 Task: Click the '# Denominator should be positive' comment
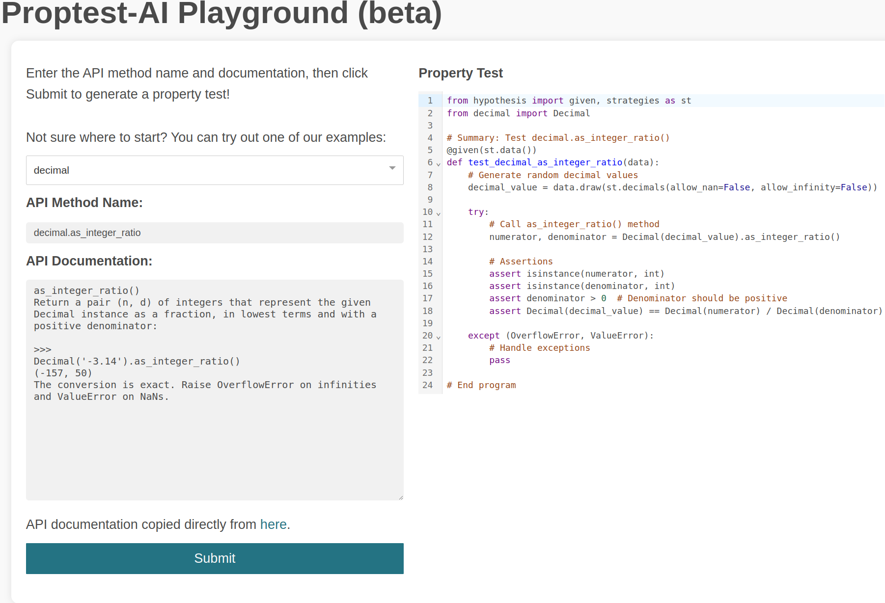[x=702, y=298]
